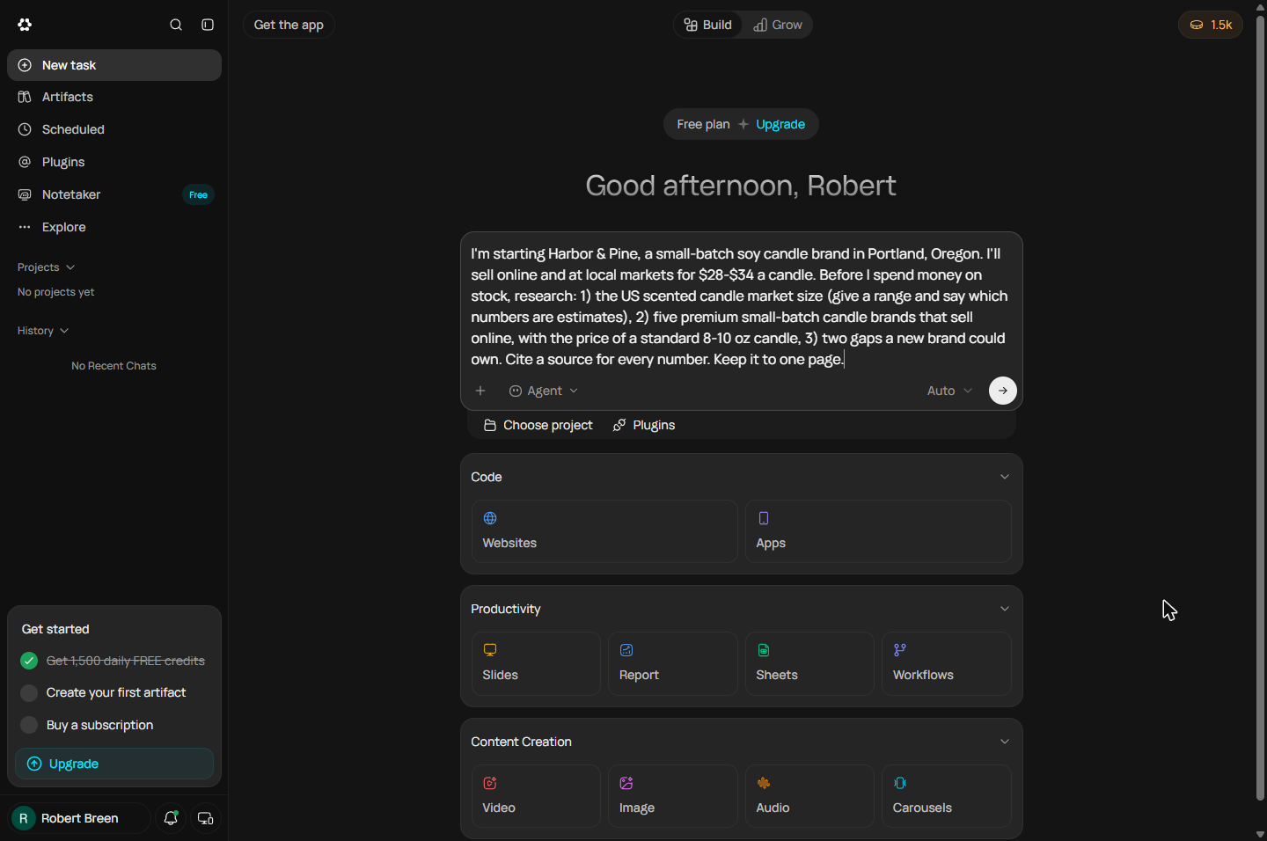
Task: Select the Carousels card
Action: [x=947, y=796]
